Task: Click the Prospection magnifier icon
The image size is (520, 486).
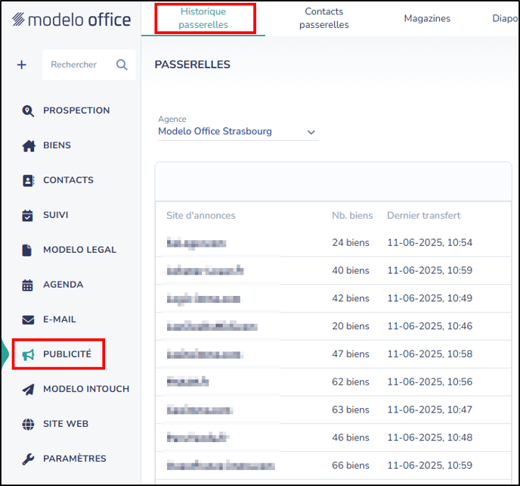Action: [x=28, y=111]
